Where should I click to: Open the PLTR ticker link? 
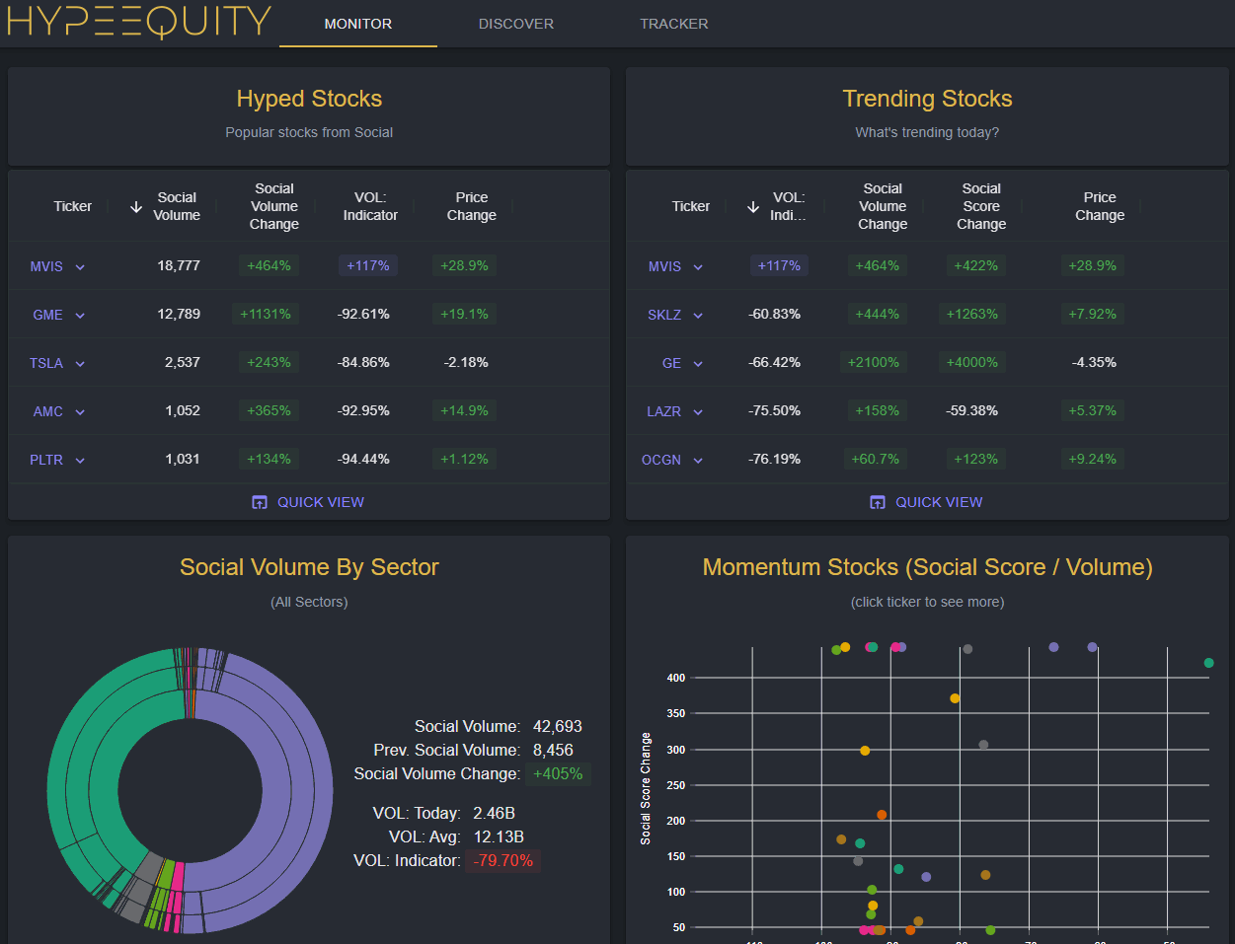[46, 460]
